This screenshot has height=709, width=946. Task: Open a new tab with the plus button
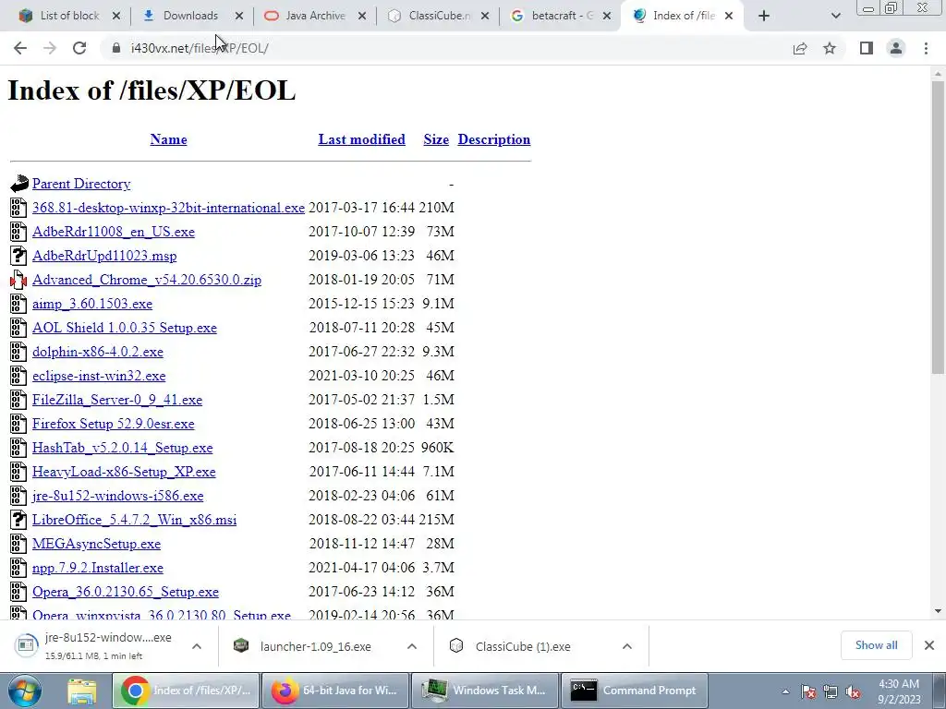click(x=764, y=16)
